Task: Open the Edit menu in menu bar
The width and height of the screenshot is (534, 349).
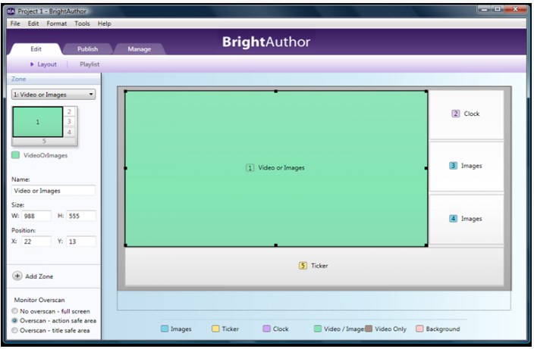Action: pos(33,23)
